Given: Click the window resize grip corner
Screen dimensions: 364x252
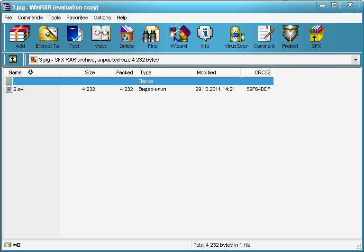Looking at the screenshot, I should (358, 246).
